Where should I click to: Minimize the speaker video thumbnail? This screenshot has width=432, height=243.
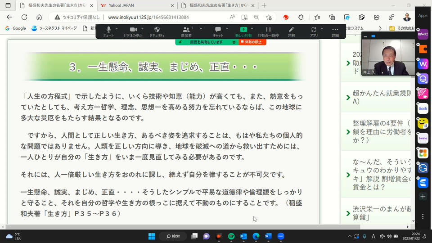click(x=365, y=36)
